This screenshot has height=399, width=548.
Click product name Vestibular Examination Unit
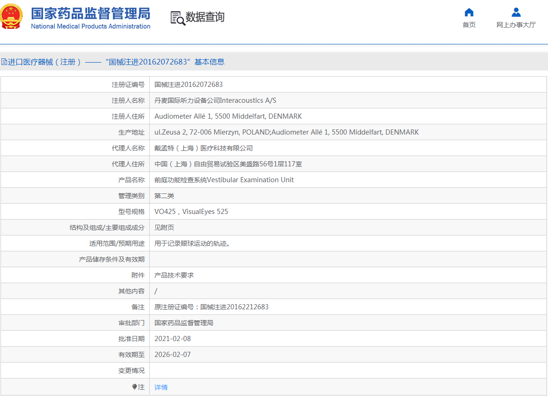coord(224,180)
